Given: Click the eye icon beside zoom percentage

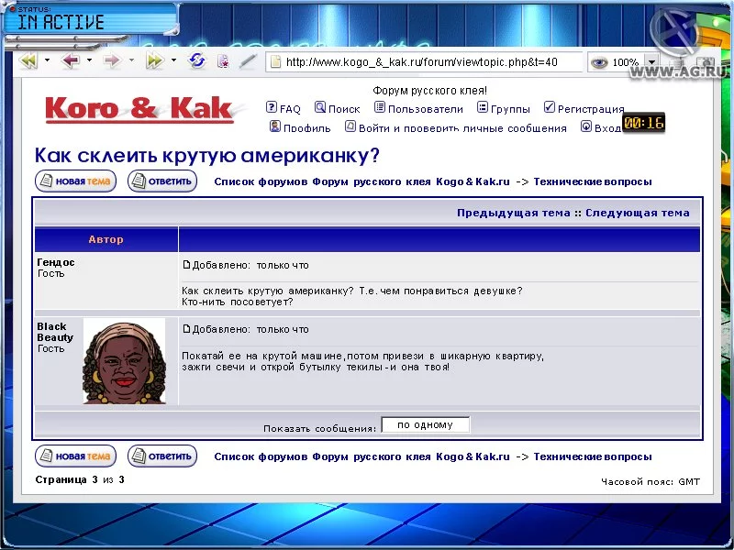Looking at the screenshot, I should [x=599, y=62].
